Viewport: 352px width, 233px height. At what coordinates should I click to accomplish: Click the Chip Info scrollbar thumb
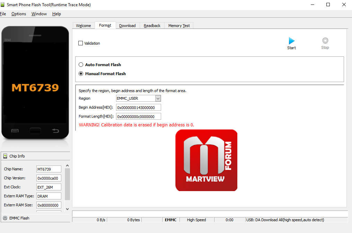point(67,184)
